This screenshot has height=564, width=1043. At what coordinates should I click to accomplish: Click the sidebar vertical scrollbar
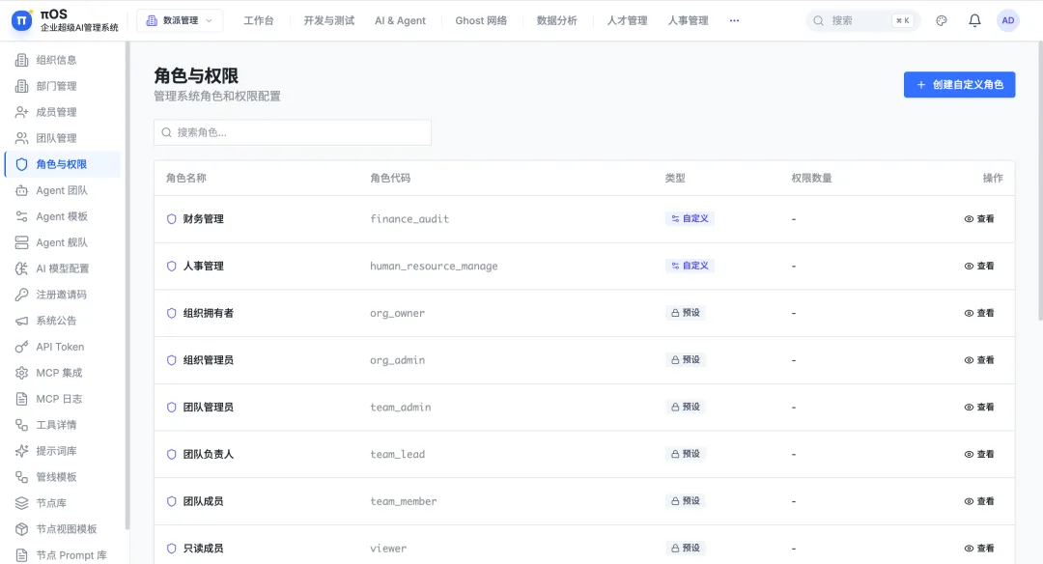coord(127,286)
